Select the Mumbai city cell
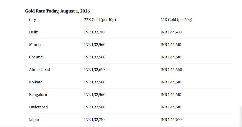The width and height of the screenshot is (242, 127). tap(36, 45)
